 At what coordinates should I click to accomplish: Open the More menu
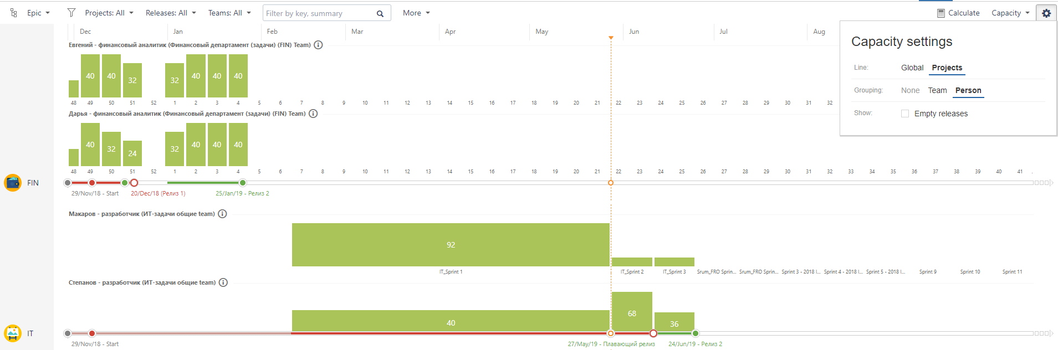click(416, 13)
